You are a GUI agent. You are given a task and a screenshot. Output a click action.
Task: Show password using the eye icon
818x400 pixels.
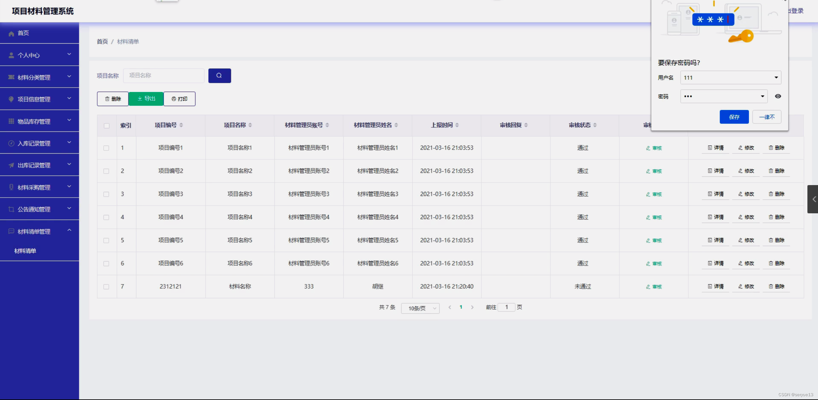tap(778, 96)
